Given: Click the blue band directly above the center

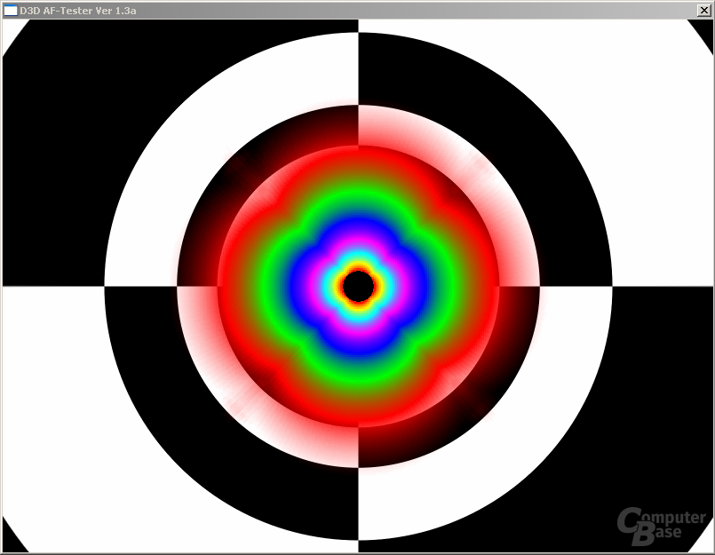Looking at the screenshot, I should (x=359, y=232).
